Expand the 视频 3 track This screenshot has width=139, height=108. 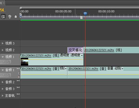(x=3, y=43)
